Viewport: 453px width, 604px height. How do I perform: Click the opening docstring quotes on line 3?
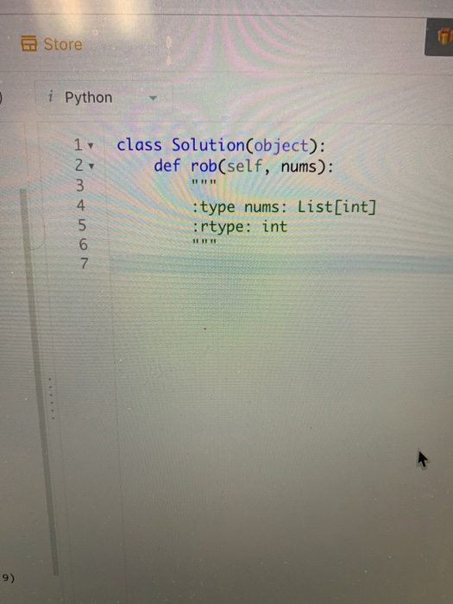tap(204, 182)
